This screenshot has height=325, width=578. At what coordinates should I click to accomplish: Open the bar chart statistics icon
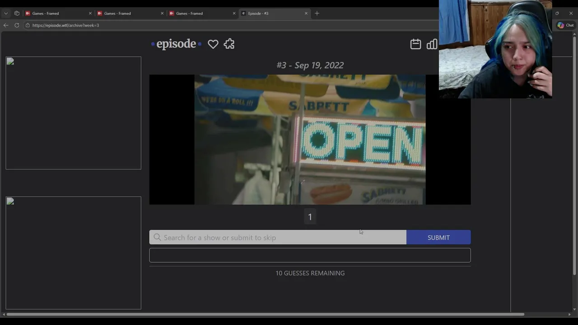(x=432, y=44)
